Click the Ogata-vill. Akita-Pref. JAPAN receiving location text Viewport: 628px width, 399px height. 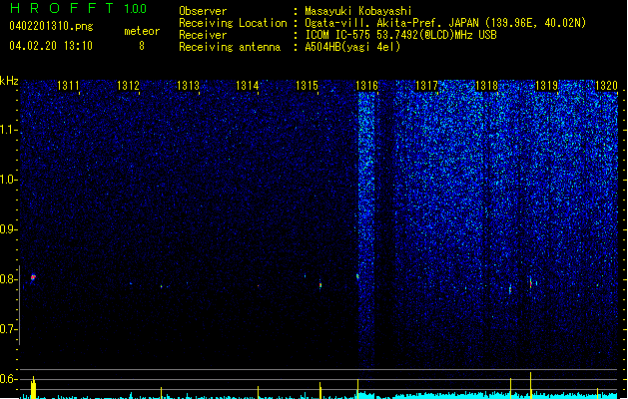pos(445,23)
